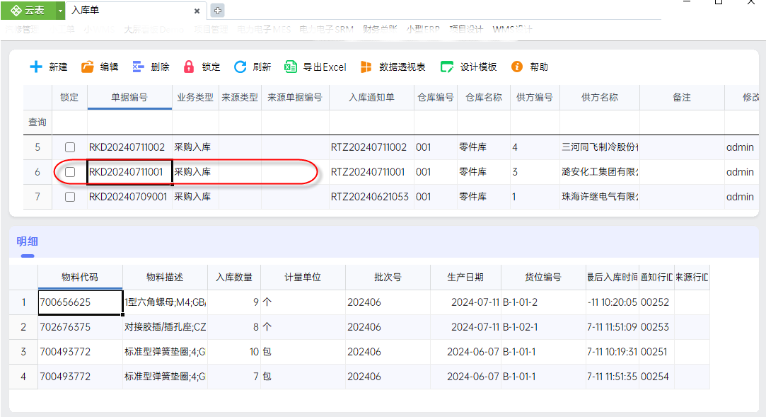Select cell RKD20240711002
766x417 pixels.
coord(129,147)
